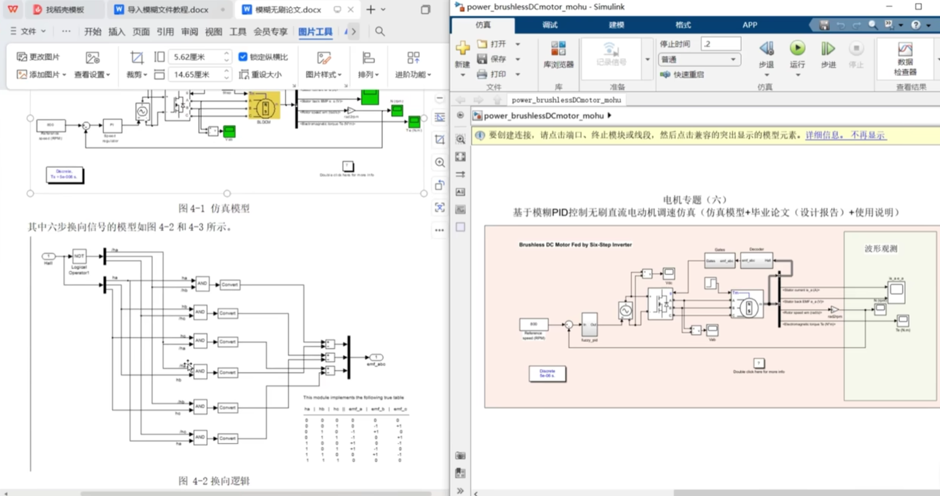This screenshot has width=940, height=496.
Task: Expand the Picture Style dropdown
Action: click(x=324, y=74)
